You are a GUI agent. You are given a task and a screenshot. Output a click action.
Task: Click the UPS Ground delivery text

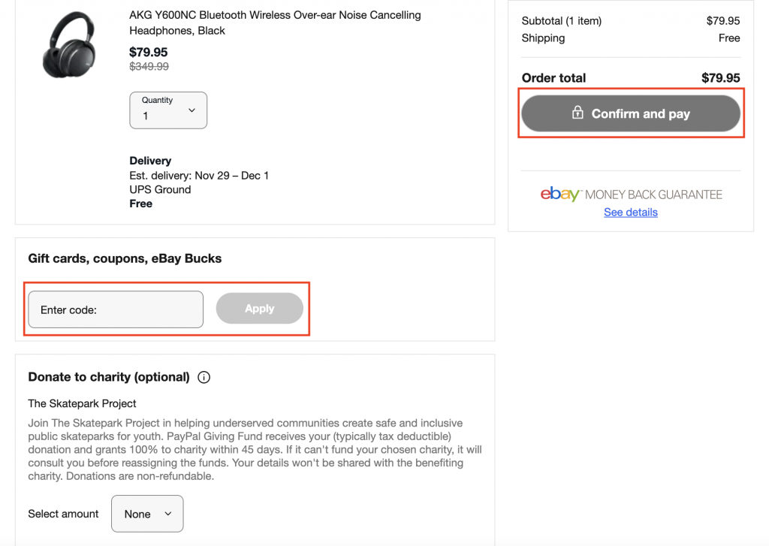(x=160, y=189)
